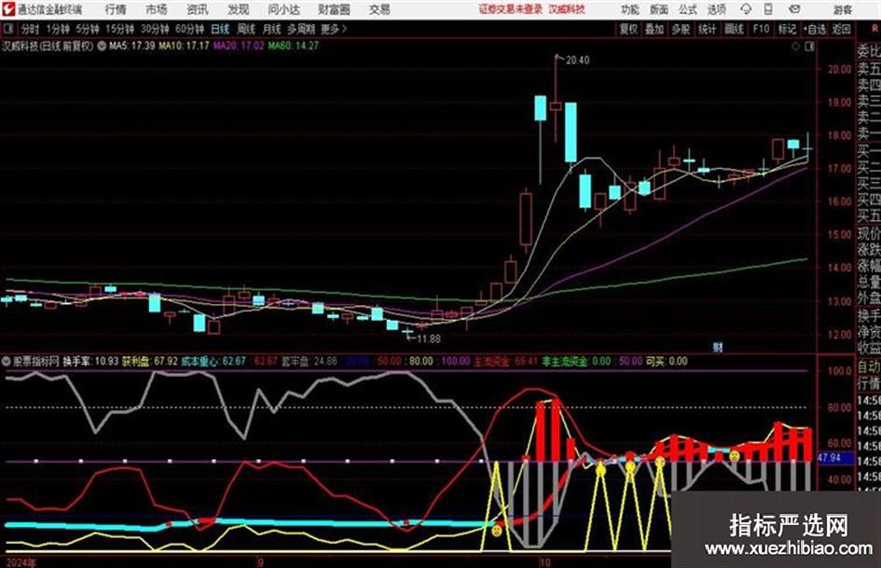Click the 复权 toolbar button
This screenshot has height=568, width=881.
click(x=628, y=29)
